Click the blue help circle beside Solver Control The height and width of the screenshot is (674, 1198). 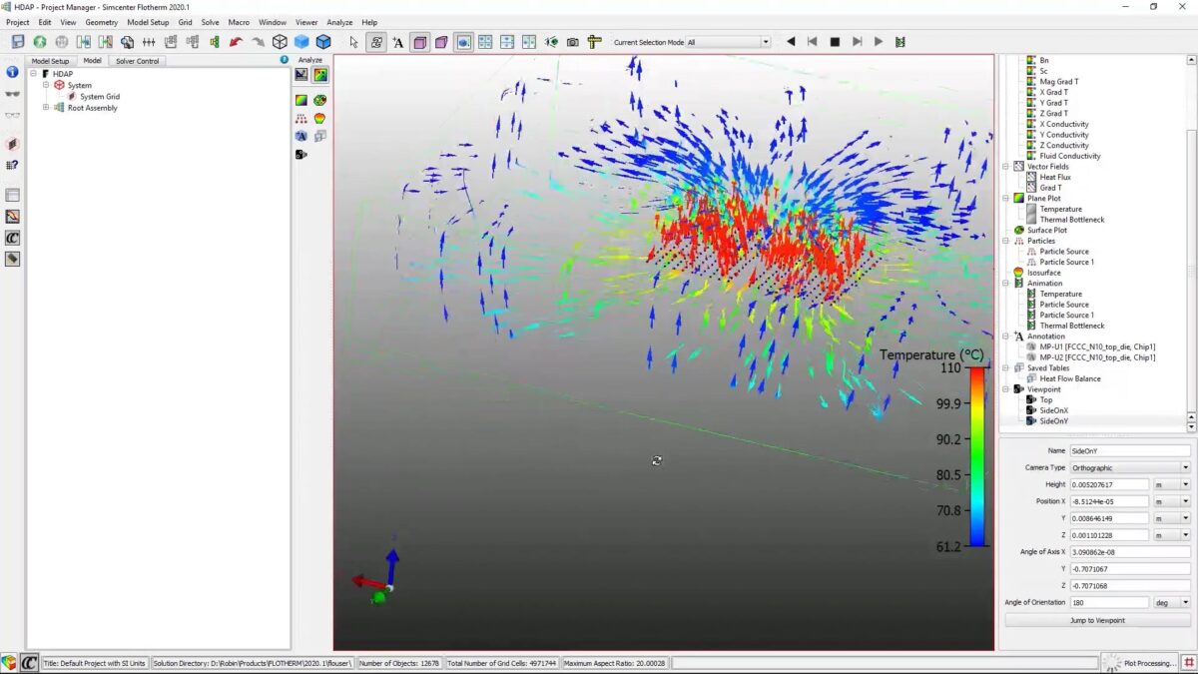point(285,60)
